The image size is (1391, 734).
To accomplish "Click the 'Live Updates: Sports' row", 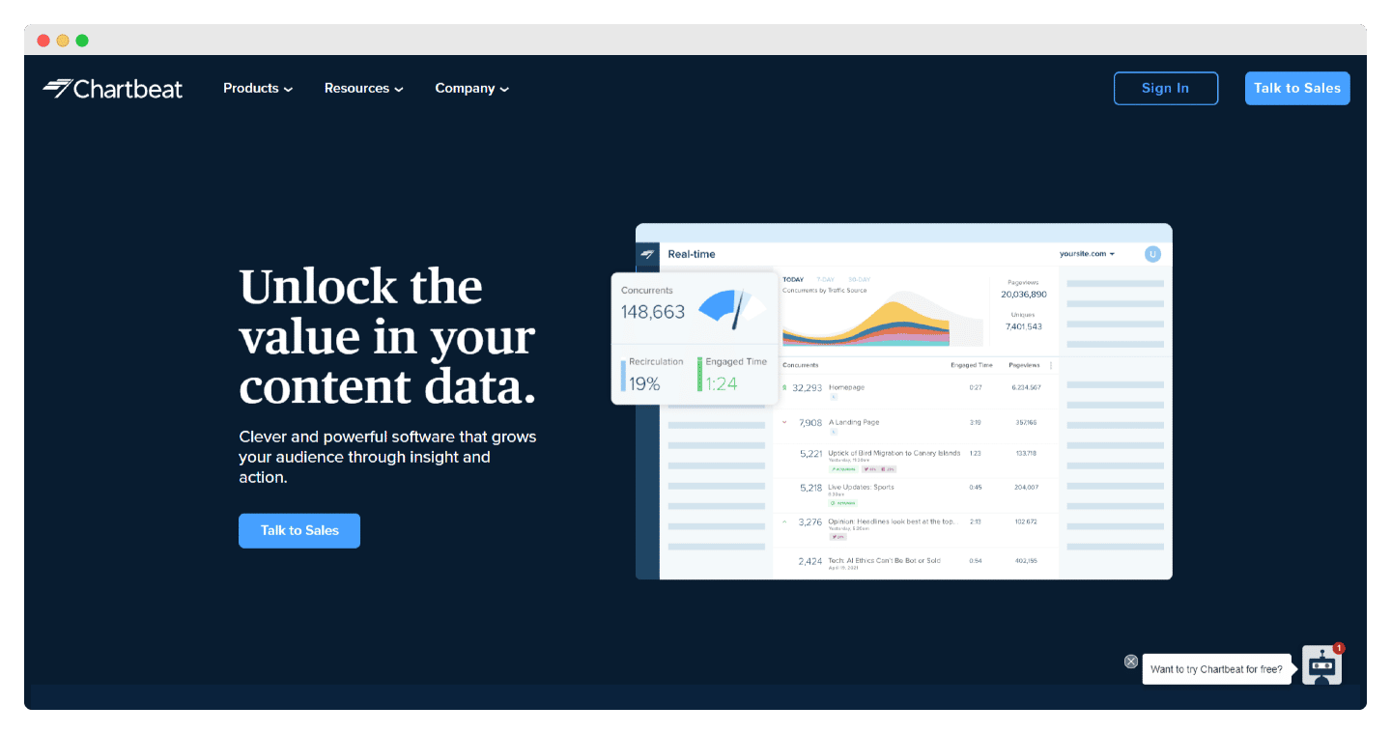I will (x=914, y=494).
